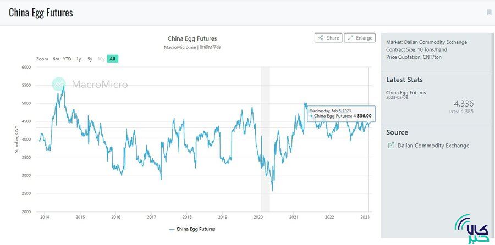The height and width of the screenshot is (245, 495).
Task: Click the 4,336 latest stats value
Action: 463,103
